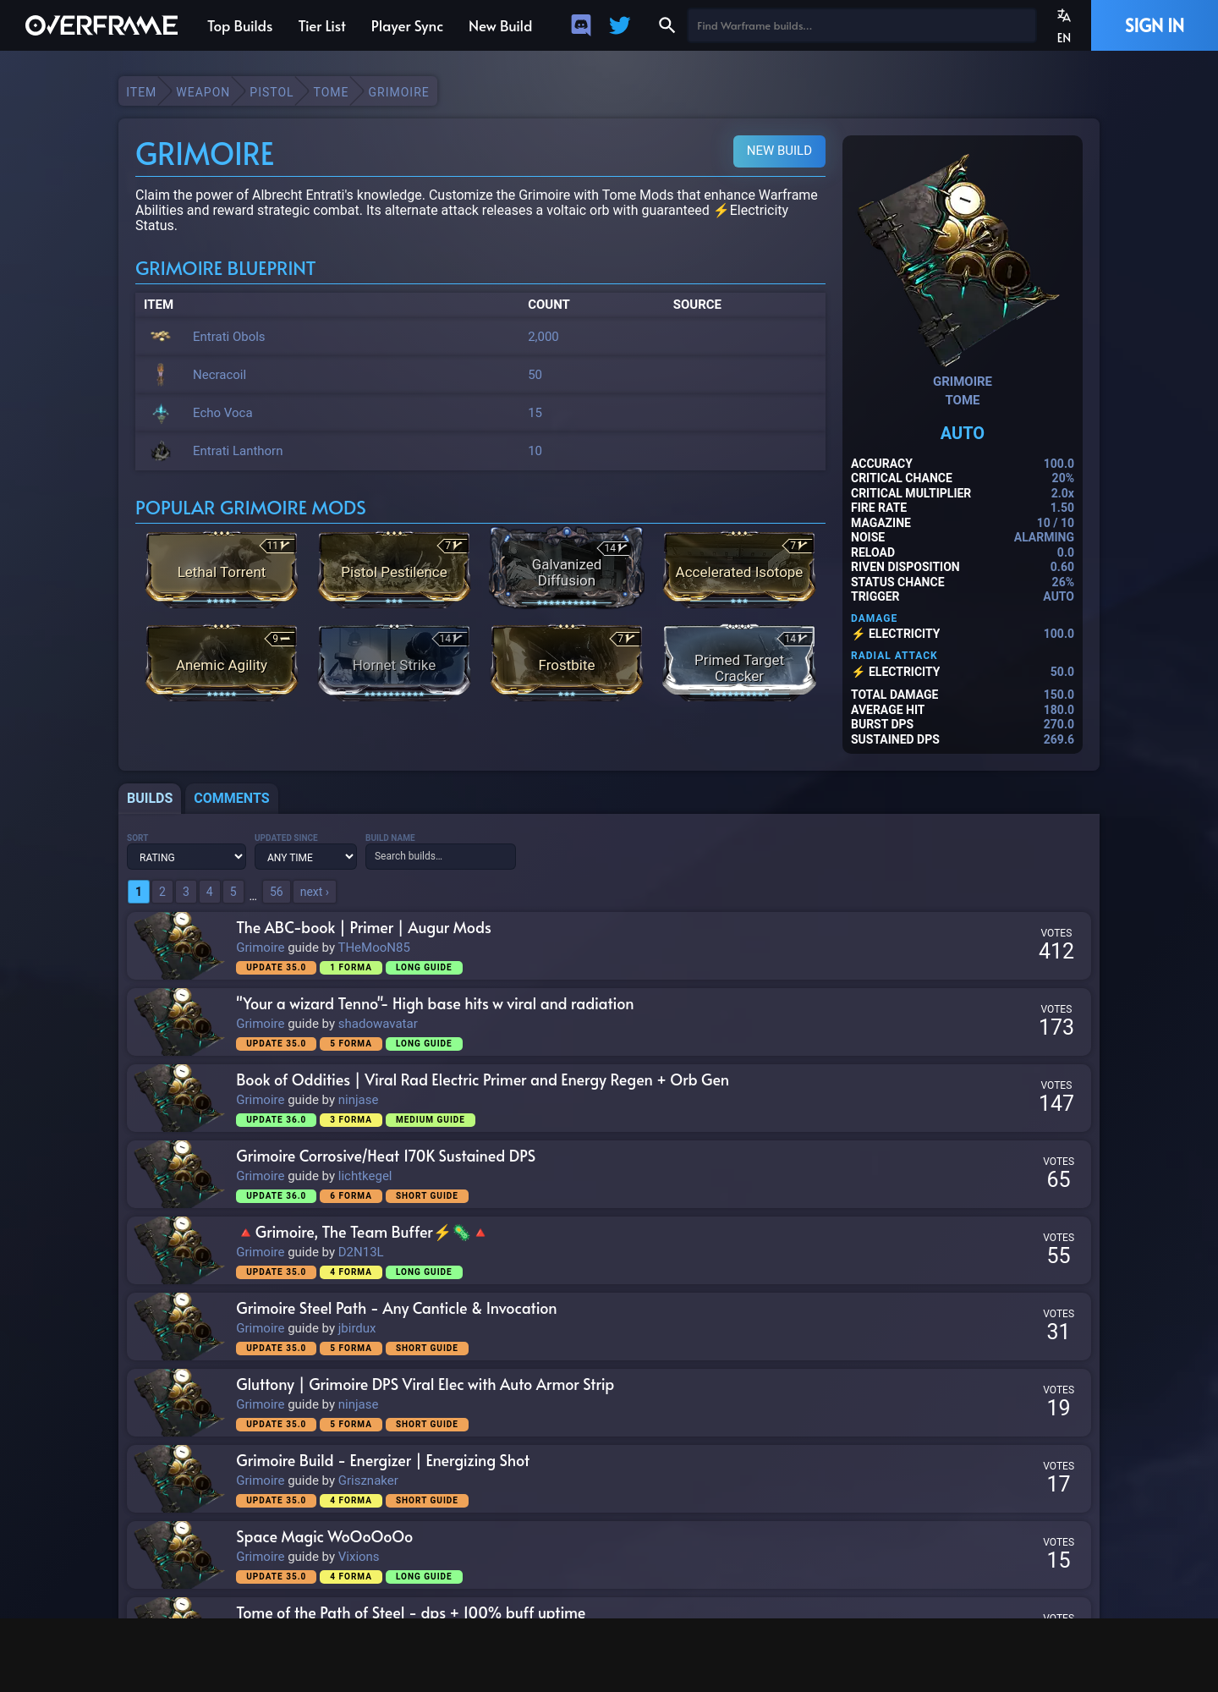Image resolution: width=1218 pixels, height=1692 pixels.
Task: Open Grimoire Build Energizer build title
Action: pos(383,1460)
